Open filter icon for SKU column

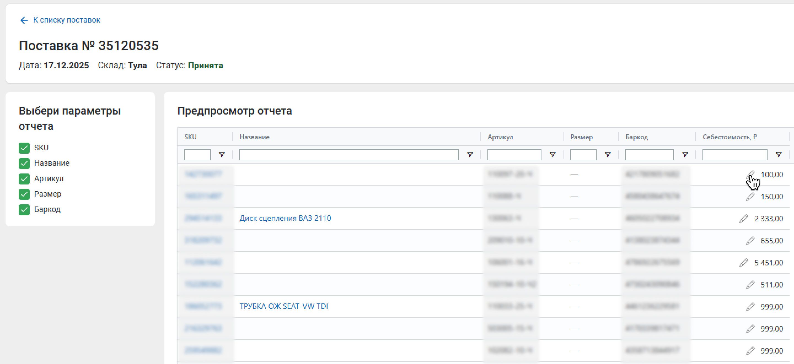[x=222, y=154]
